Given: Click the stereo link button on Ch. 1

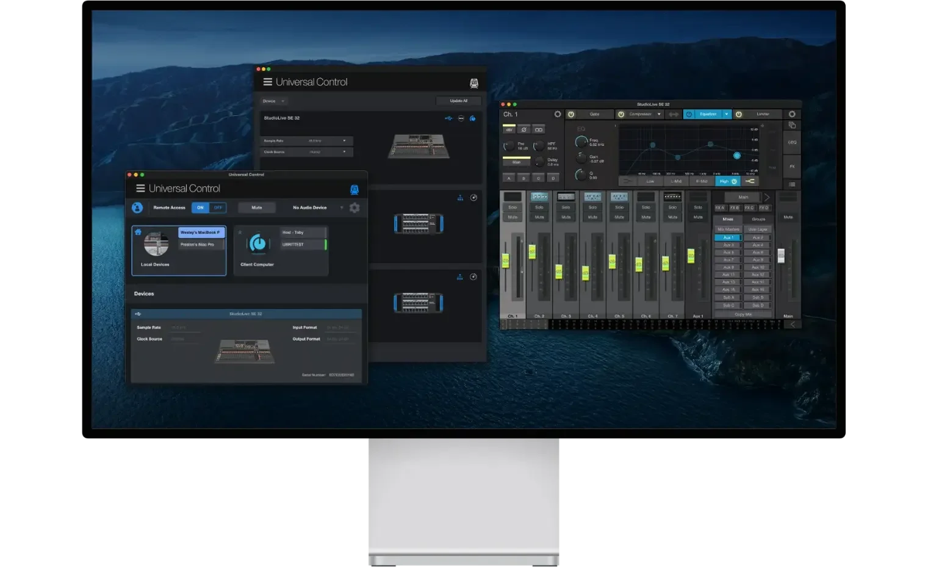Looking at the screenshot, I should point(539,129).
